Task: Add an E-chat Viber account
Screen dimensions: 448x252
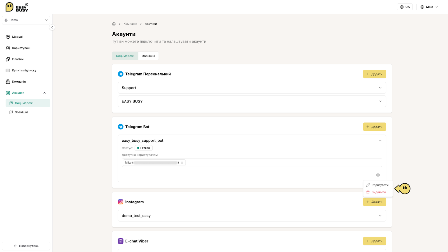Action: 374,241
